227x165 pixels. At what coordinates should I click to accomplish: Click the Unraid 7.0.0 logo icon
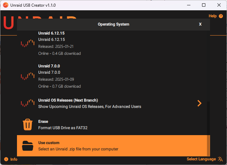coord(28,76)
